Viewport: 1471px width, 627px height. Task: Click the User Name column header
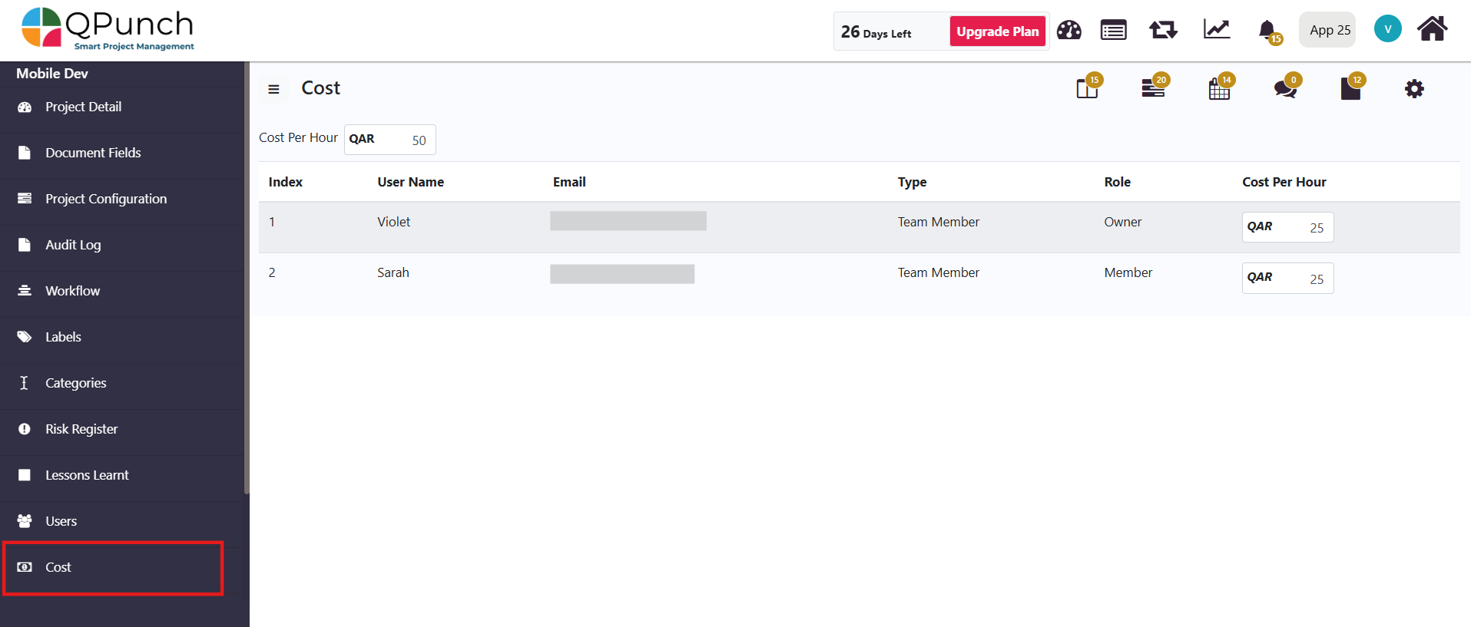tap(410, 182)
